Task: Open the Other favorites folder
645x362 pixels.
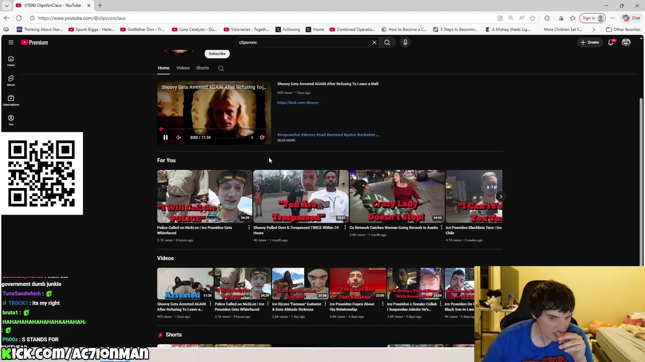Action: coord(623,29)
